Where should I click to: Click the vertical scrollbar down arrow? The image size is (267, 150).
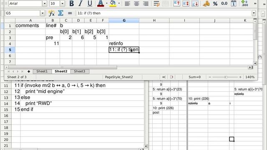(x=255, y=63)
